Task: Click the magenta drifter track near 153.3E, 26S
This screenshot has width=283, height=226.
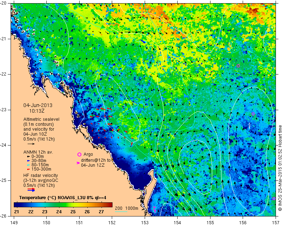Action: pos(154,209)
